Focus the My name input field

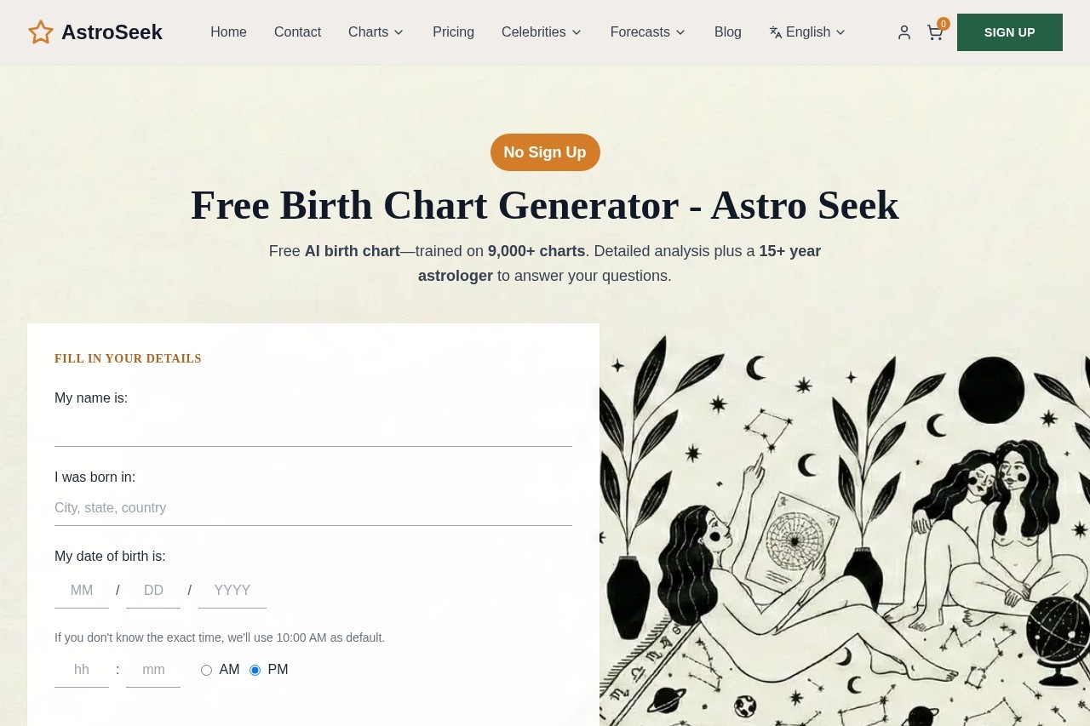click(313, 430)
